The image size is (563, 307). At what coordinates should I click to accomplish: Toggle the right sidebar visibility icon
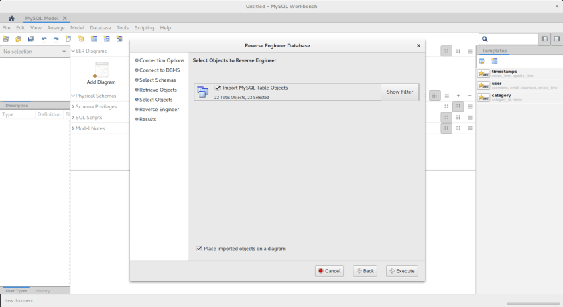point(557,39)
